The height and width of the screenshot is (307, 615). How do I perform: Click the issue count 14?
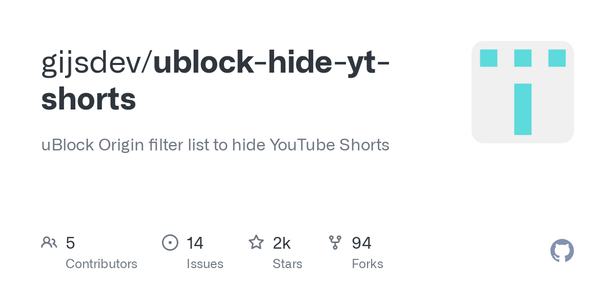pos(195,243)
